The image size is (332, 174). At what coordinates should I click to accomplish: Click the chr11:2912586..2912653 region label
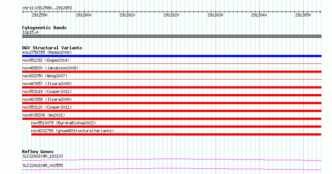click(47, 8)
